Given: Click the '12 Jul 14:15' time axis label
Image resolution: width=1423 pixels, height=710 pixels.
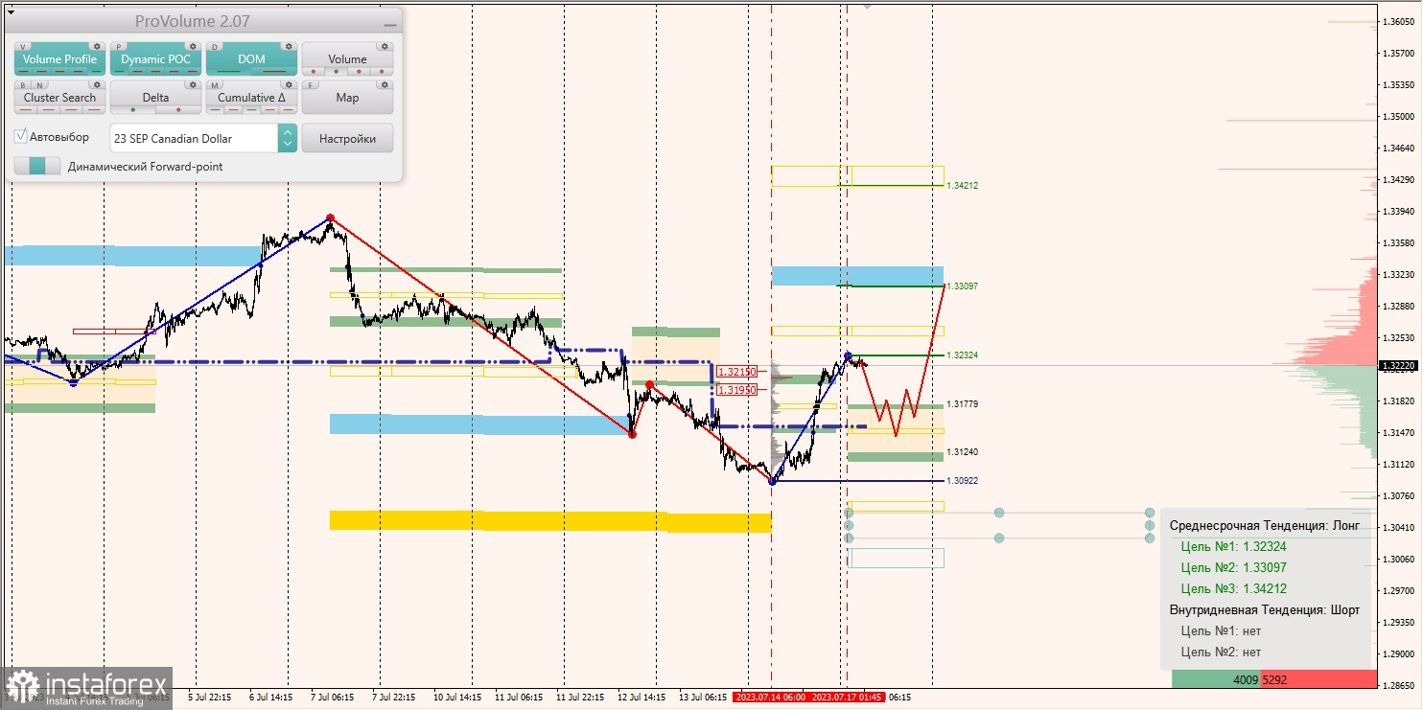Looking at the screenshot, I should coord(642,698).
